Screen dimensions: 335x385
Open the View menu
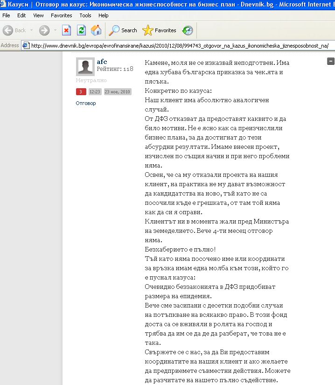pyautogui.click(x=38, y=15)
